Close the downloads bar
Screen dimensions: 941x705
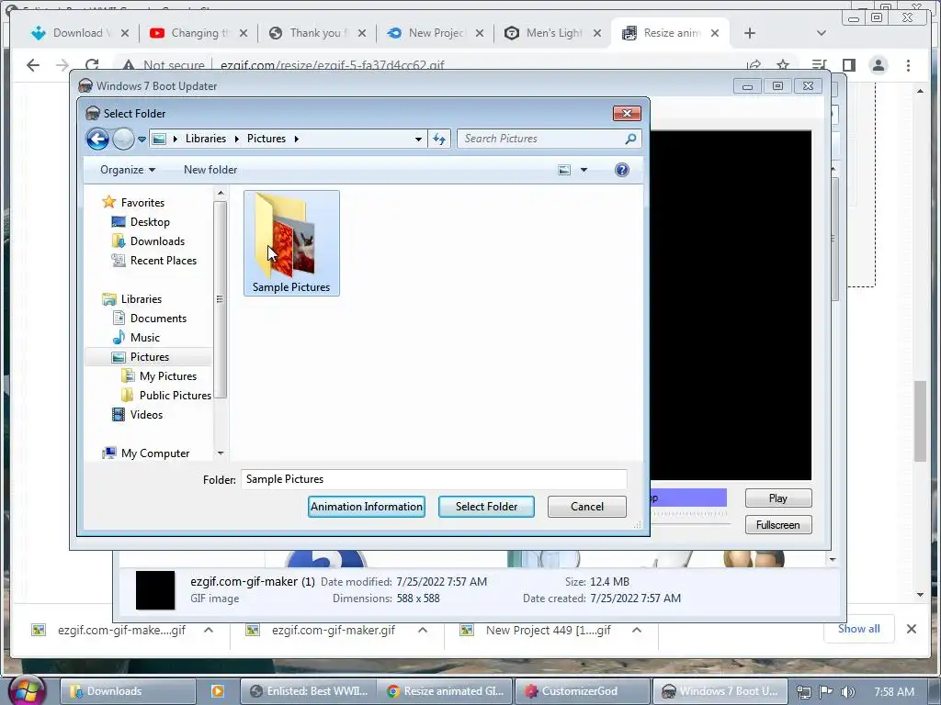911,629
